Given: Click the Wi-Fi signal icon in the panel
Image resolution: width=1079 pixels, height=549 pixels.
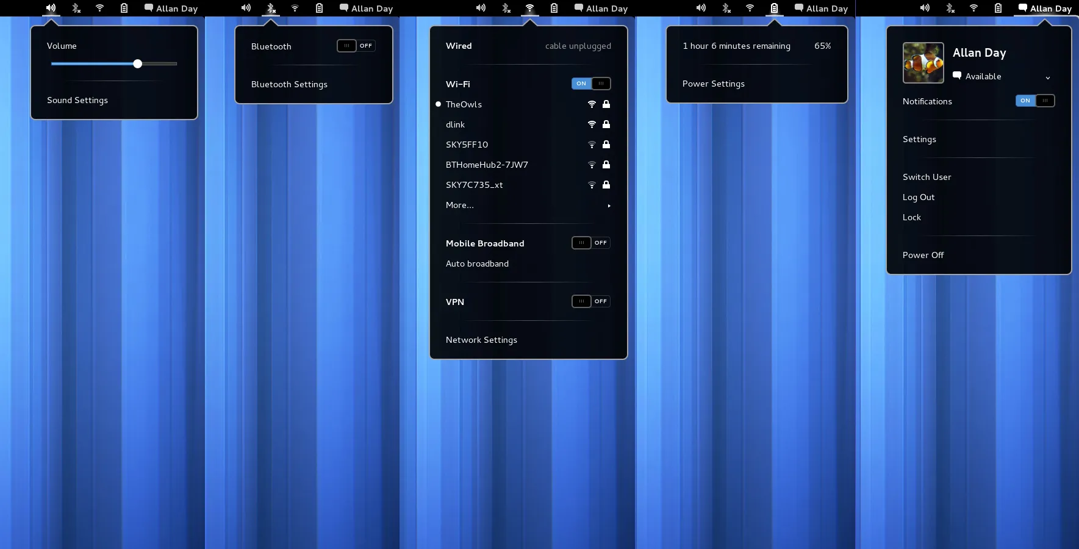Looking at the screenshot, I should coord(529,9).
